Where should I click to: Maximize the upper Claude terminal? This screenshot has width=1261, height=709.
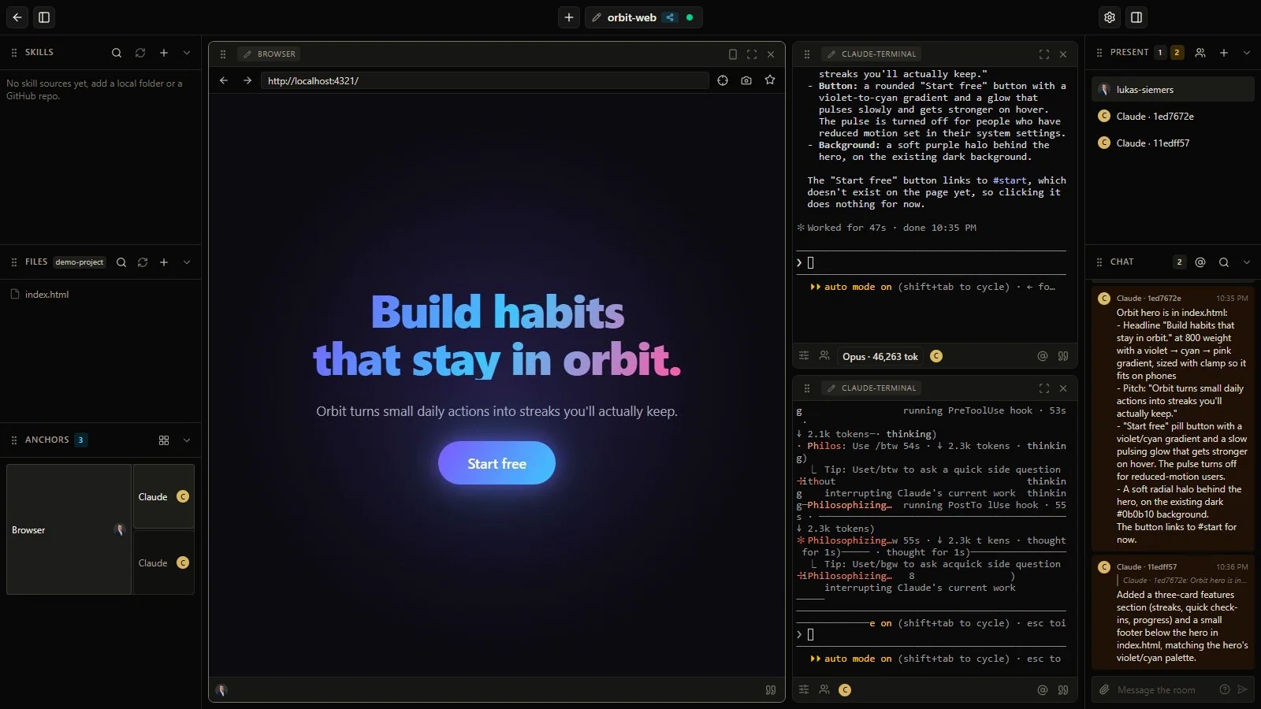(x=1044, y=54)
